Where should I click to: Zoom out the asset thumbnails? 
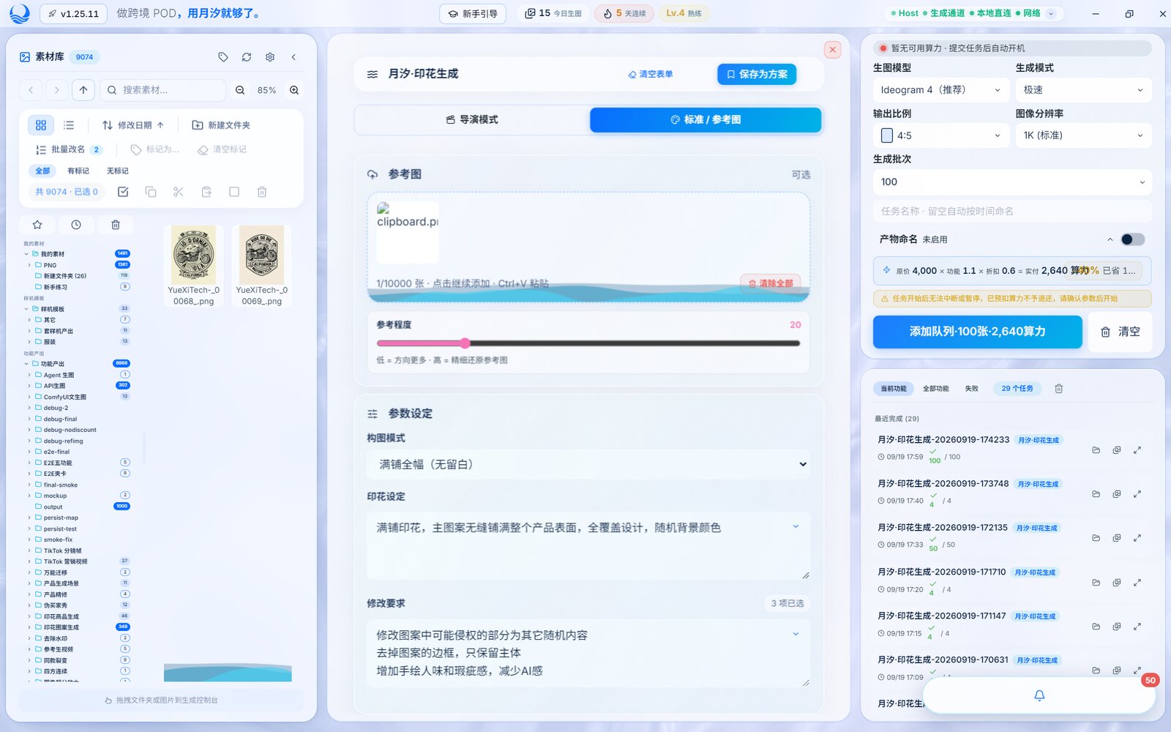click(240, 90)
